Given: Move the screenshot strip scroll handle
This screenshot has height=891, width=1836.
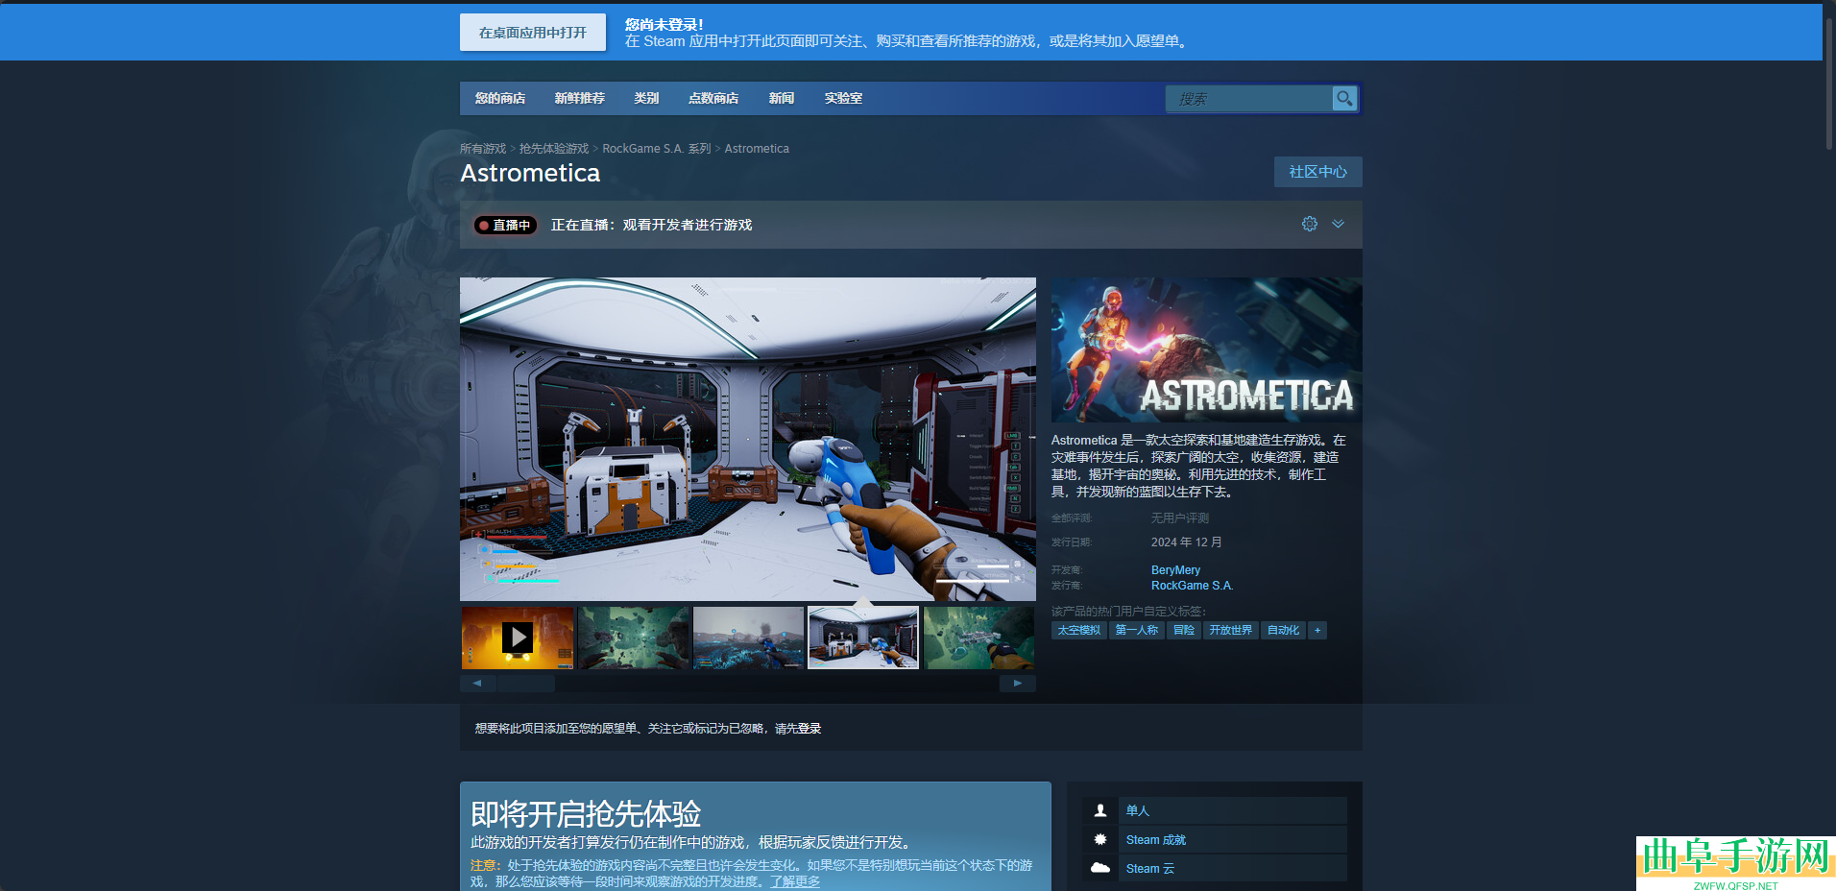Looking at the screenshot, I should 526,684.
